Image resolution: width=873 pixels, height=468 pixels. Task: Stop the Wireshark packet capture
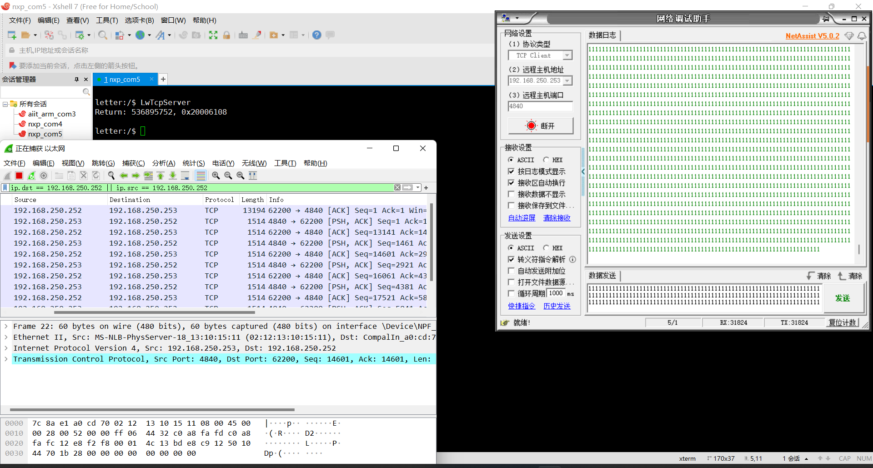(x=19, y=176)
